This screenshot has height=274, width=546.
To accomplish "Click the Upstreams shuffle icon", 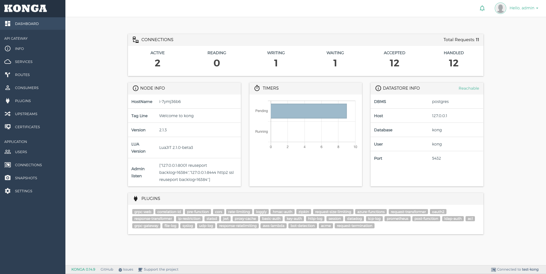I will coord(8,114).
